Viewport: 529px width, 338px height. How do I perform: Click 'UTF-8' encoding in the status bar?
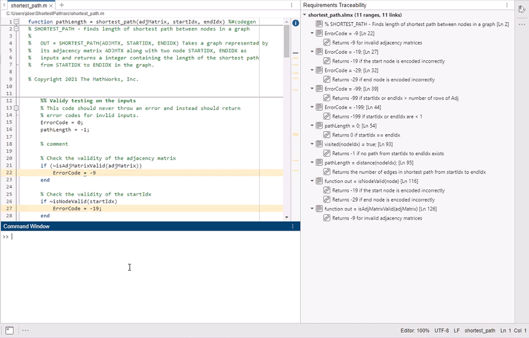[442, 331]
